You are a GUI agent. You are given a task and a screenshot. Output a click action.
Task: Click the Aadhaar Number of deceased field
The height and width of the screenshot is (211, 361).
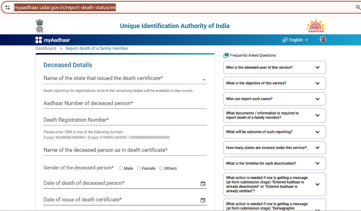pos(125,103)
